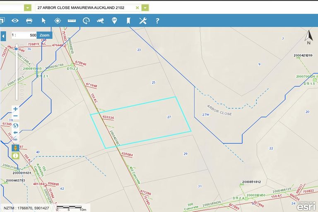318x212 pixels.
Task: Open the wrench and screwdriver tools
Action: [x=143, y=21]
